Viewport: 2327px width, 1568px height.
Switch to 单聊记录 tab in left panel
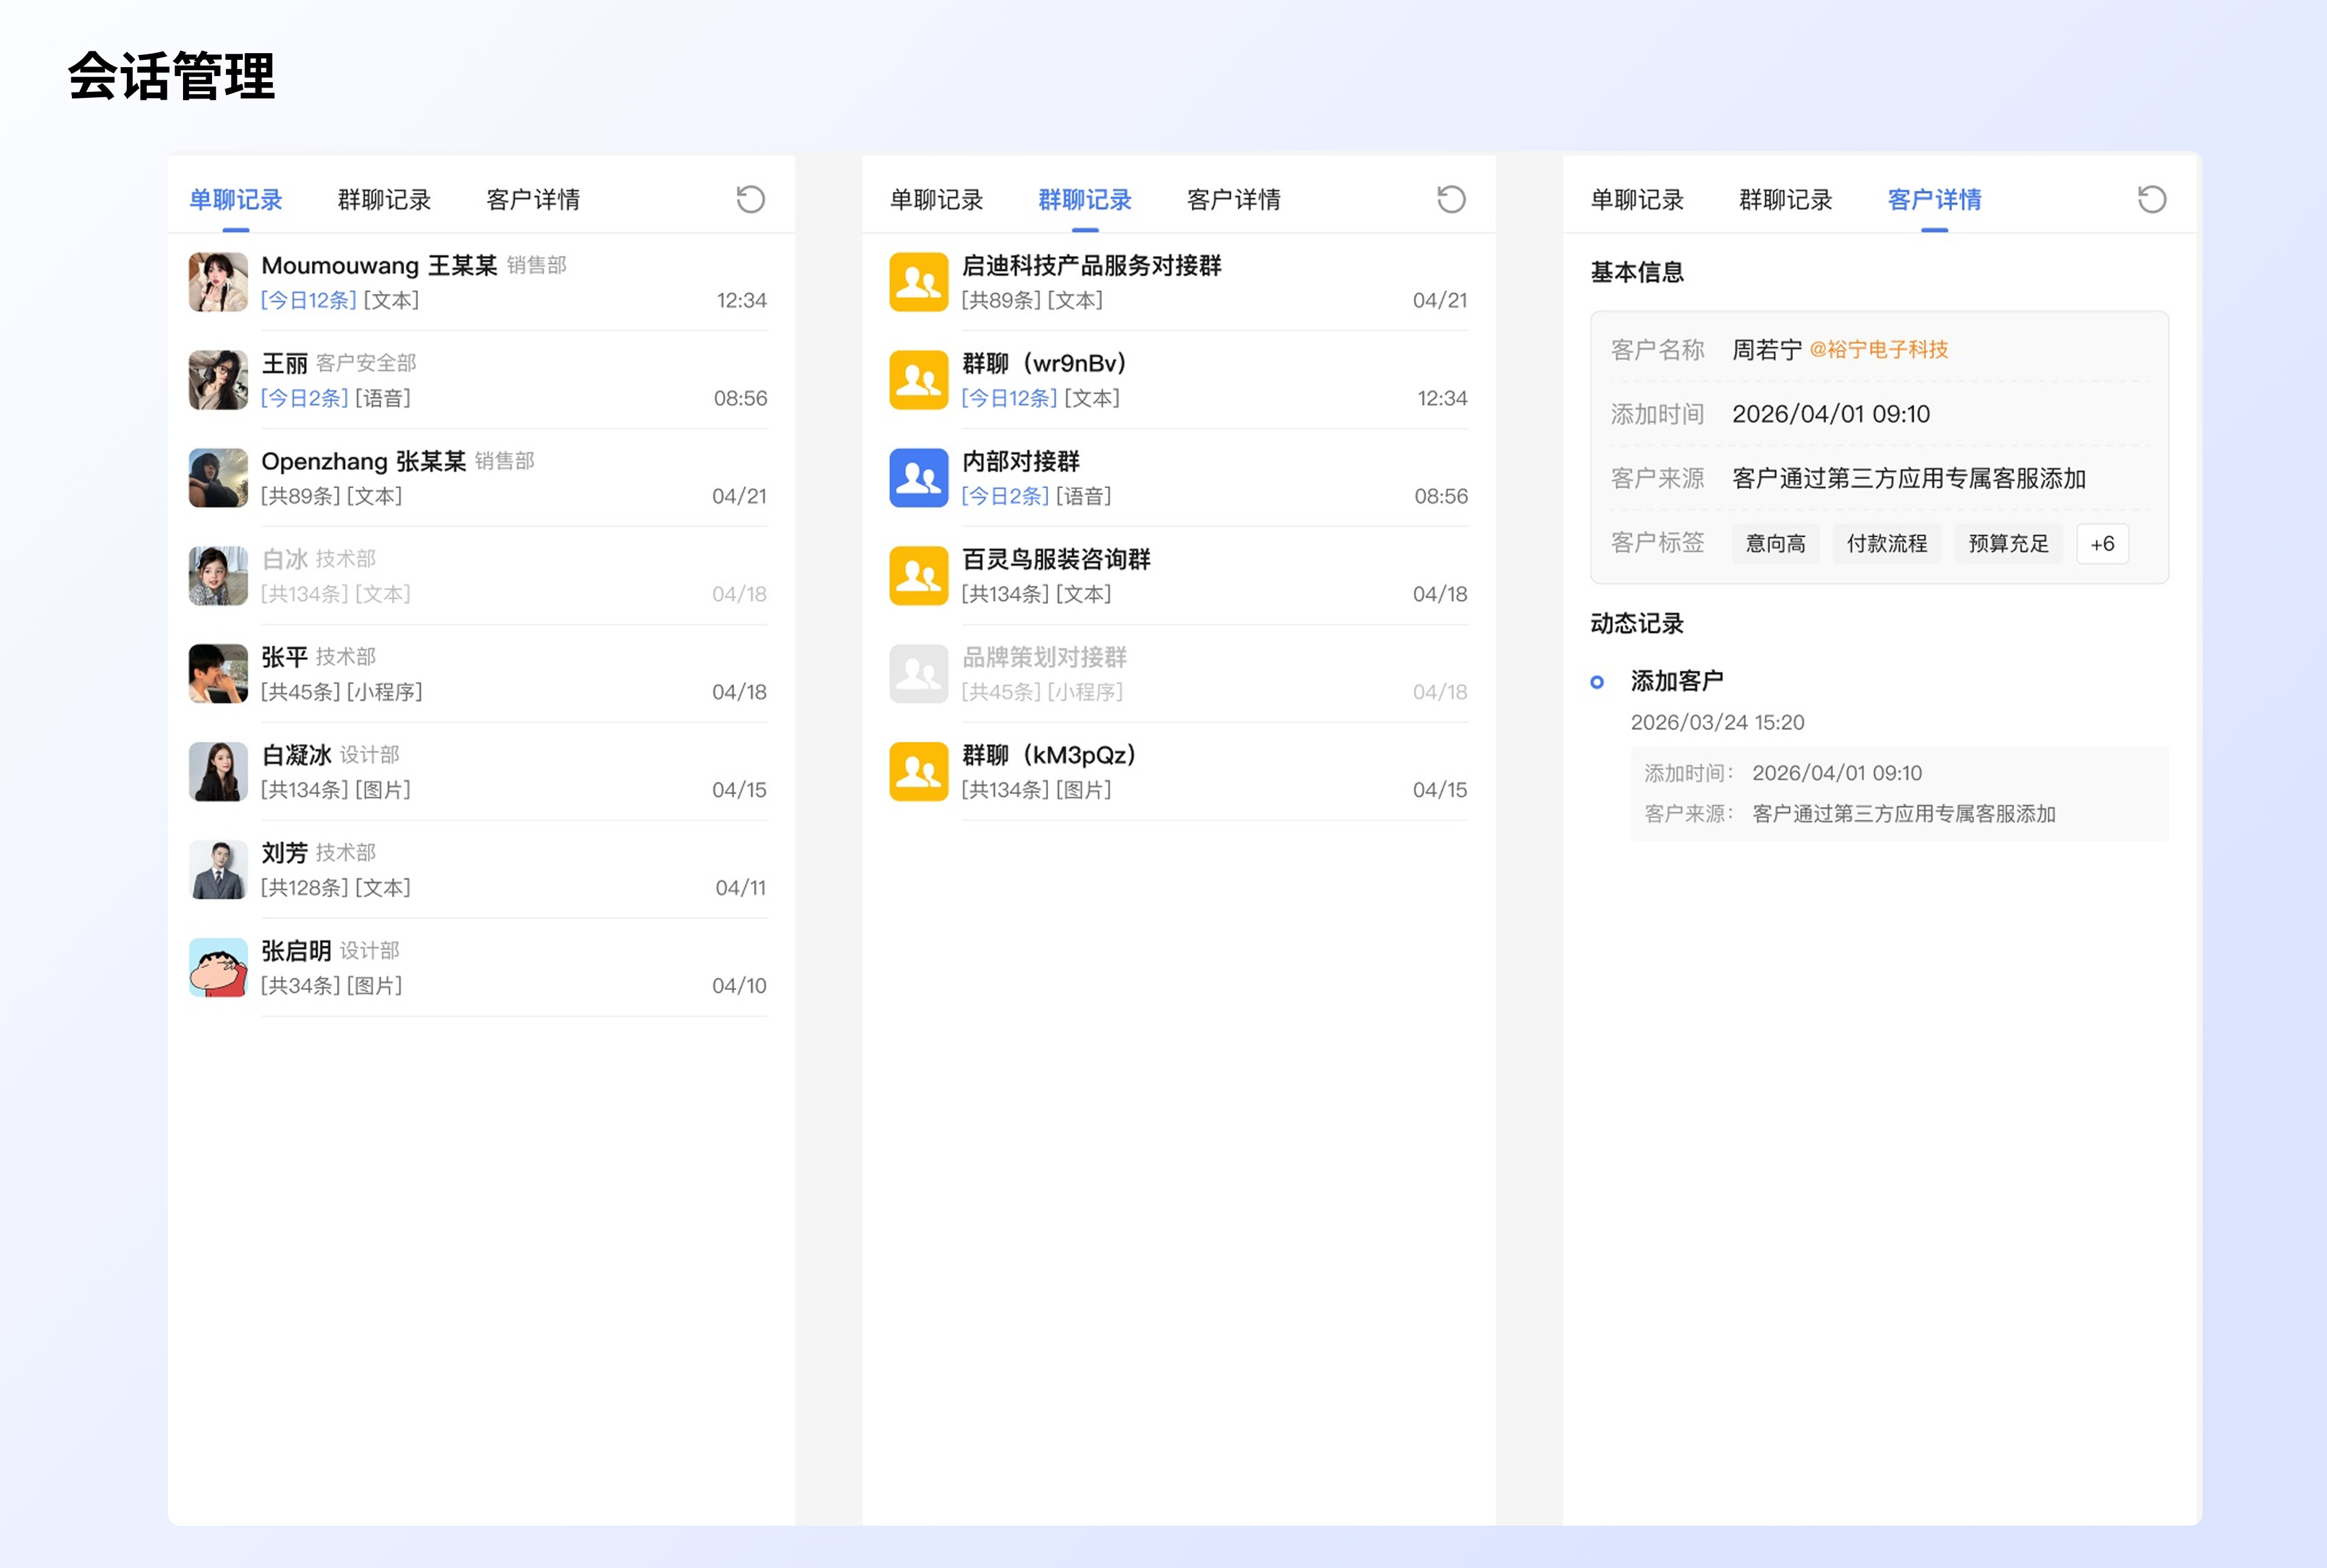click(236, 200)
